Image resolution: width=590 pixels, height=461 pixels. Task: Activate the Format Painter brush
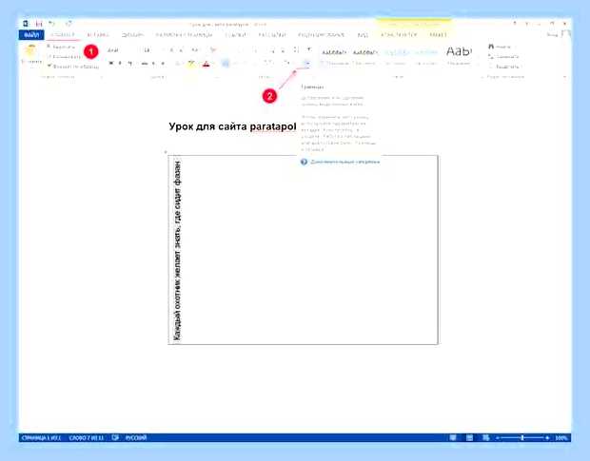tap(73, 67)
